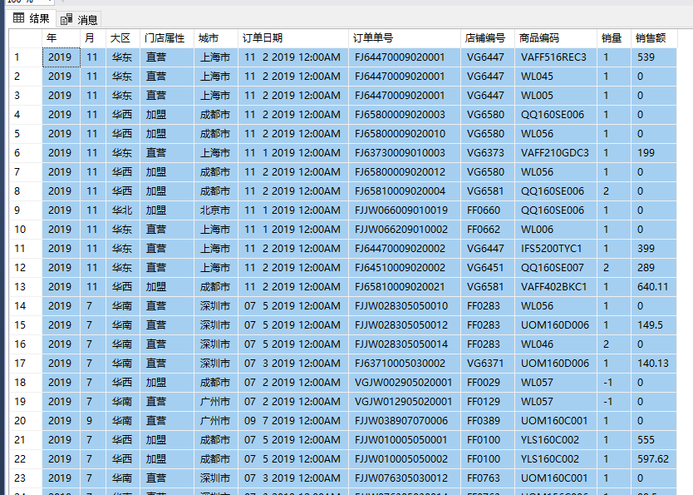Click the messages icon on 消息 tab
The image size is (693, 495).
point(66,19)
